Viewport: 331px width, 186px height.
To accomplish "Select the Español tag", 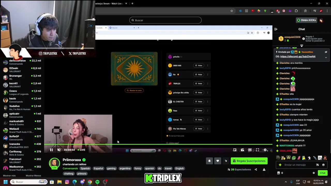I will pos(98,168).
